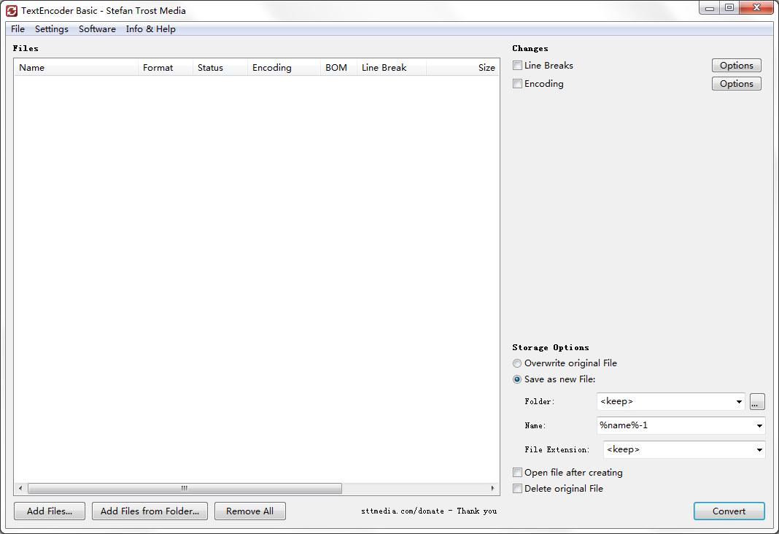Check Delete original File

(517, 489)
